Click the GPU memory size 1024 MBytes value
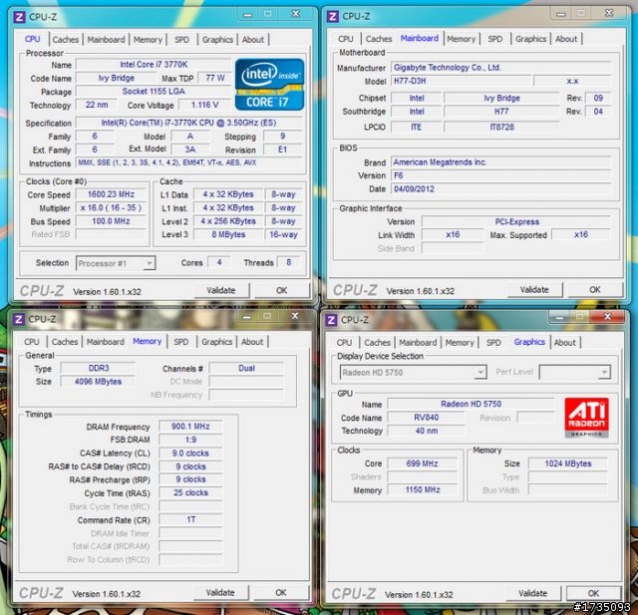 click(x=568, y=463)
